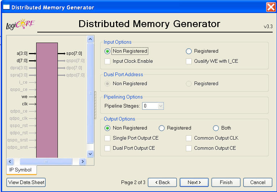
Task: Tick Single Port Output CE checkbox
Action: pos(107,138)
